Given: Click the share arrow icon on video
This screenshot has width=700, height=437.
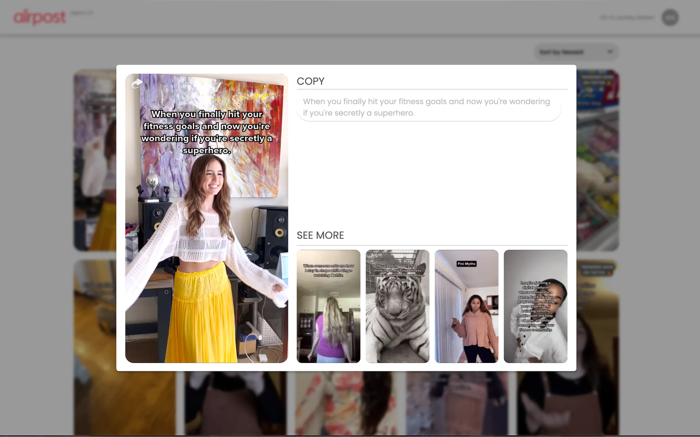Looking at the screenshot, I should (x=137, y=84).
